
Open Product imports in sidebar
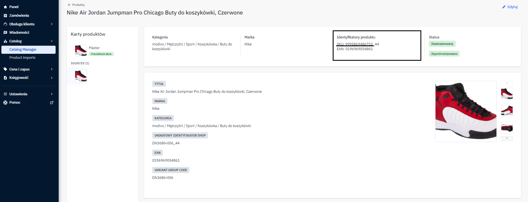(22, 58)
